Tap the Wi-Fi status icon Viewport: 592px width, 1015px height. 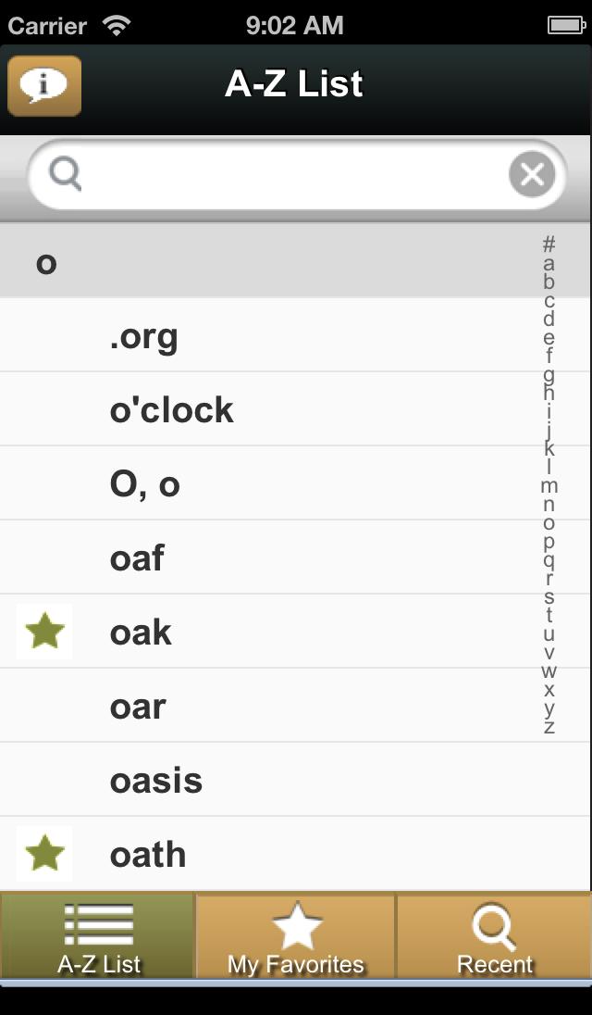click(117, 25)
